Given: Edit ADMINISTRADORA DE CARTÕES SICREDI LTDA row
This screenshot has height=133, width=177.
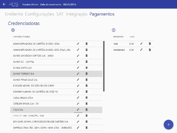Looking at the screenshot, I should tap(78, 44).
